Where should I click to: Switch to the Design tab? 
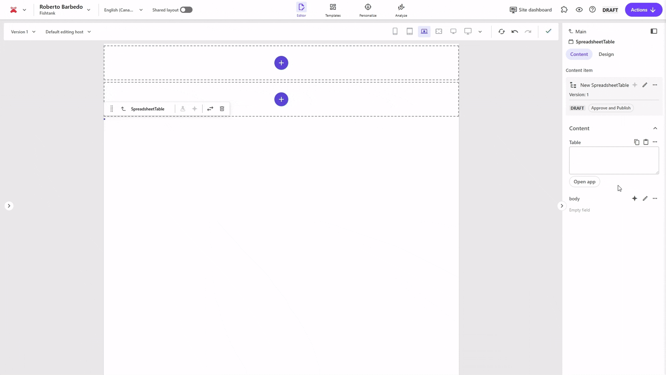click(x=606, y=54)
